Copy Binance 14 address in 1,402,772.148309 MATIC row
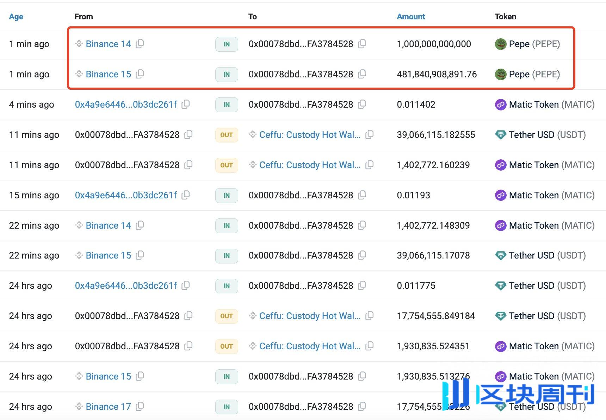Image resolution: width=606 pixels, height=420 pixels. click(140, 225)
